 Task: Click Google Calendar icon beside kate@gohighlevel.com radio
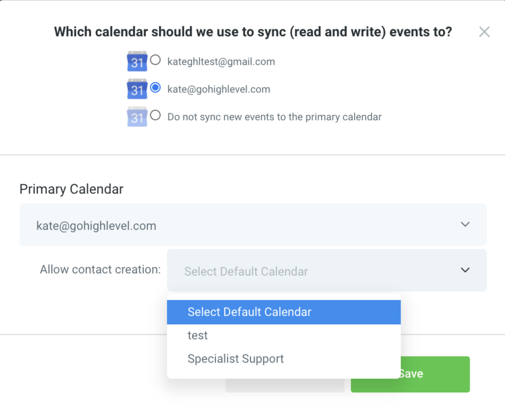(137, 89)
